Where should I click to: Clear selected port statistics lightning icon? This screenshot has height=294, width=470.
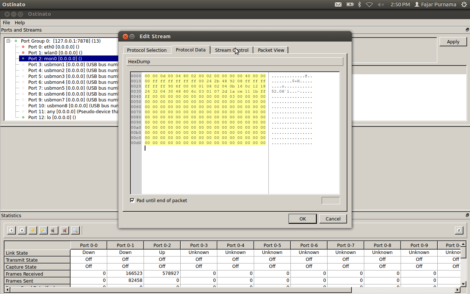33,230
